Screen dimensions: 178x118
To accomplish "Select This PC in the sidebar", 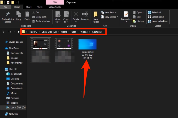I will pos(11,69).
